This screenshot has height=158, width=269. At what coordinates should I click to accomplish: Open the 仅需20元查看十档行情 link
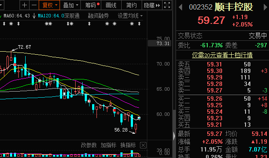223,55
